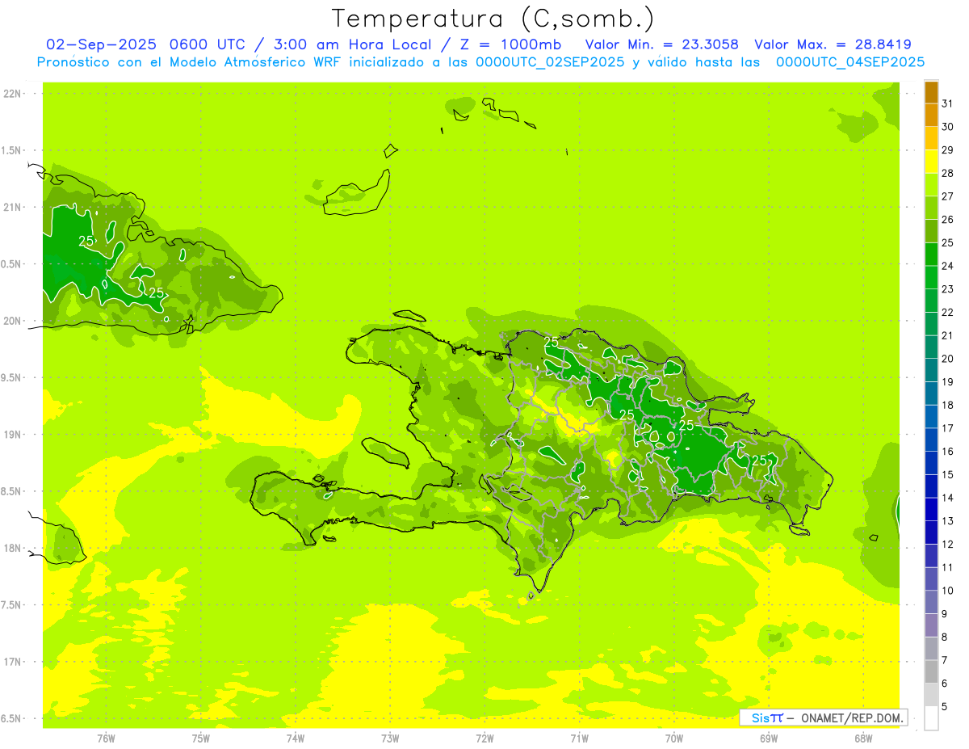Click the '19N' latitude axis label
Image resolution: width=969 pixels, height=749 pixels.
[14, 435]
